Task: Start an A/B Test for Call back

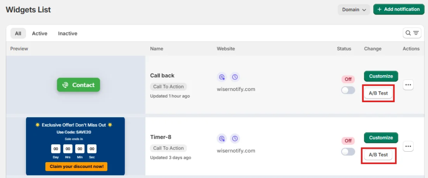Action: coord(378,93)
